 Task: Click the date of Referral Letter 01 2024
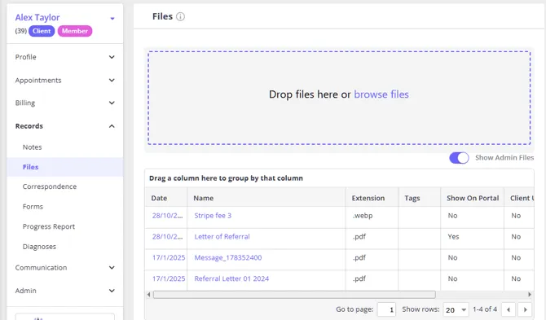point(169,278)
